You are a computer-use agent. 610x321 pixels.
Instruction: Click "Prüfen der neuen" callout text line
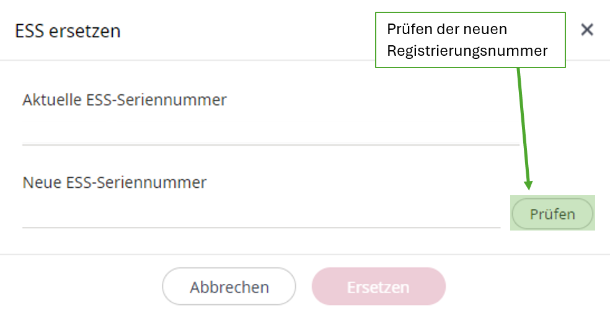point(446,29)
